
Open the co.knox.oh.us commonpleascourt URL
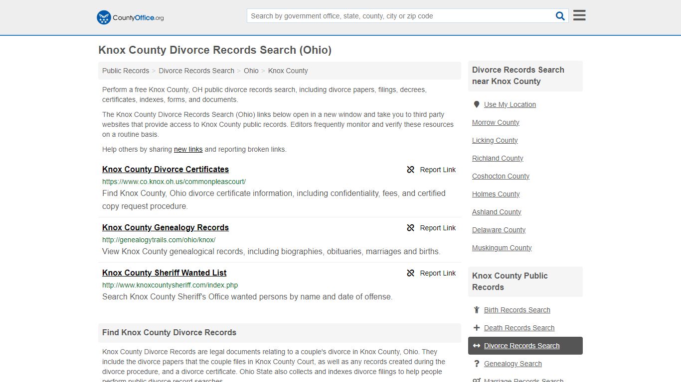click(x=174, y=182)
